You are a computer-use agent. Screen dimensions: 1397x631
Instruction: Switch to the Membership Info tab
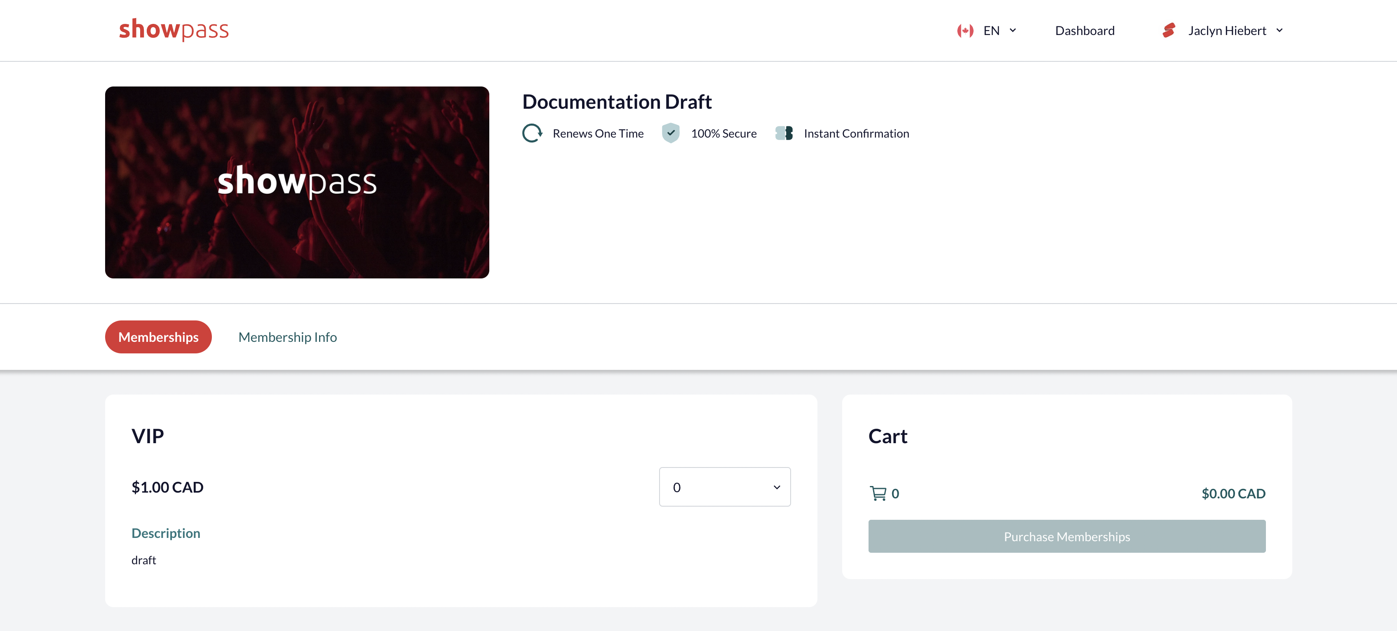[287, 337]
